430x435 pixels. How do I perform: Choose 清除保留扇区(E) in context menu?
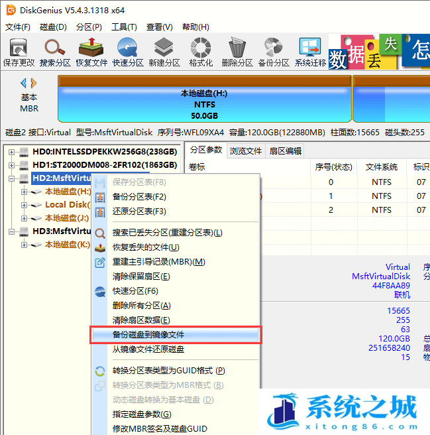click(x=176, y=277)
